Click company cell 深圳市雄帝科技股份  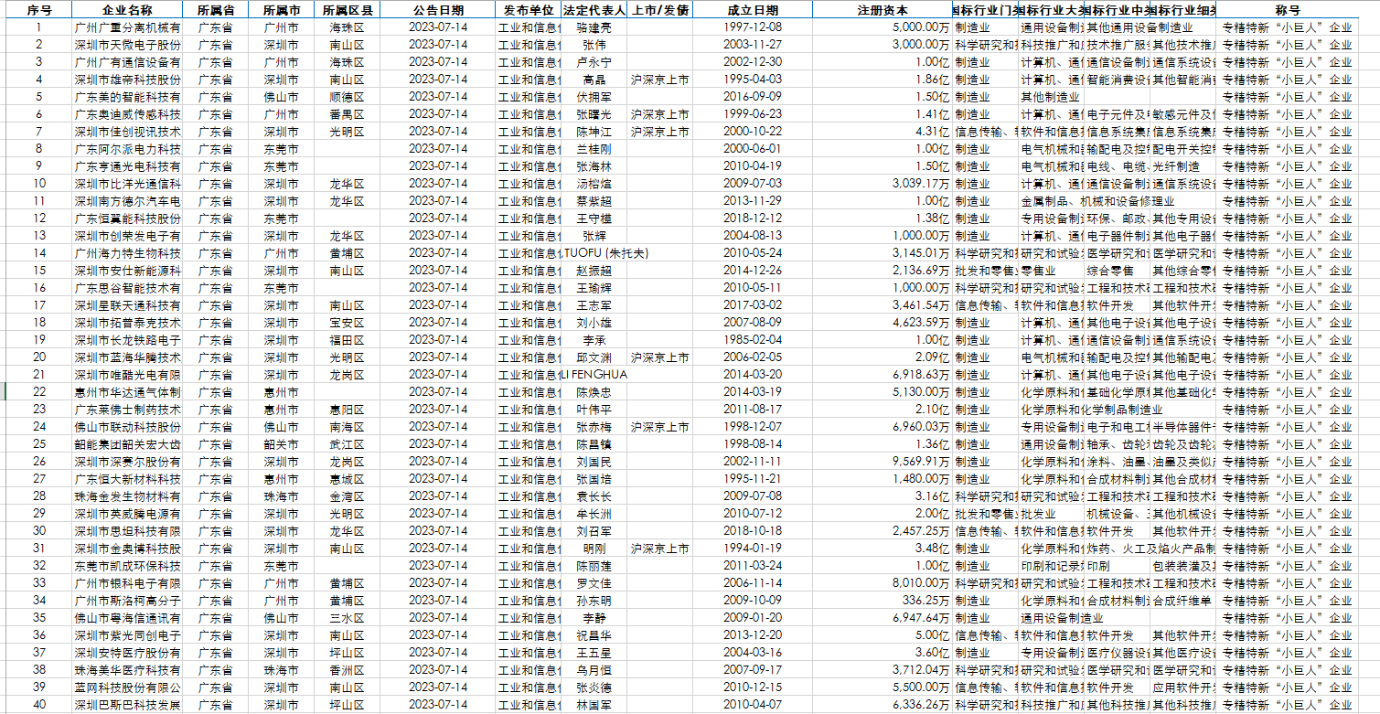pos(127,80)
